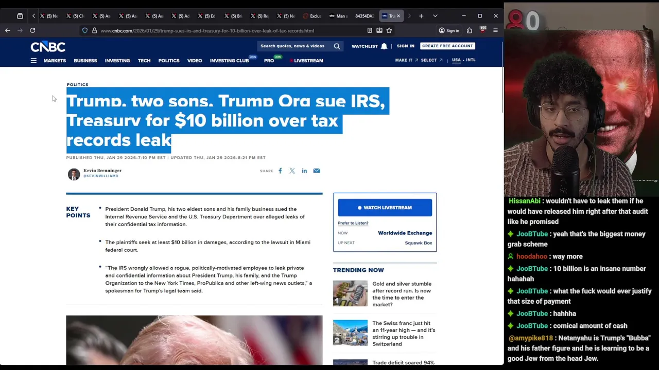The width and height of the screenshot is (659, 370).
Task: Share article on LinkedIn
Action: click(304, 171)
